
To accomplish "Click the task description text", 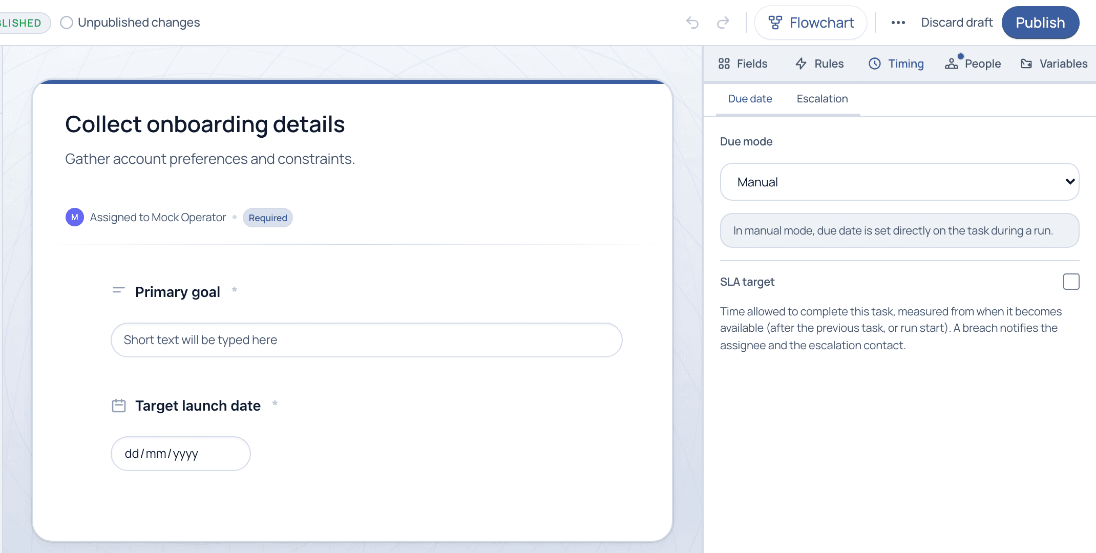I will tap(210, 159).
